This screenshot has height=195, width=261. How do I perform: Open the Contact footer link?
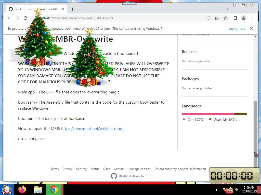(x=119, y=169)
